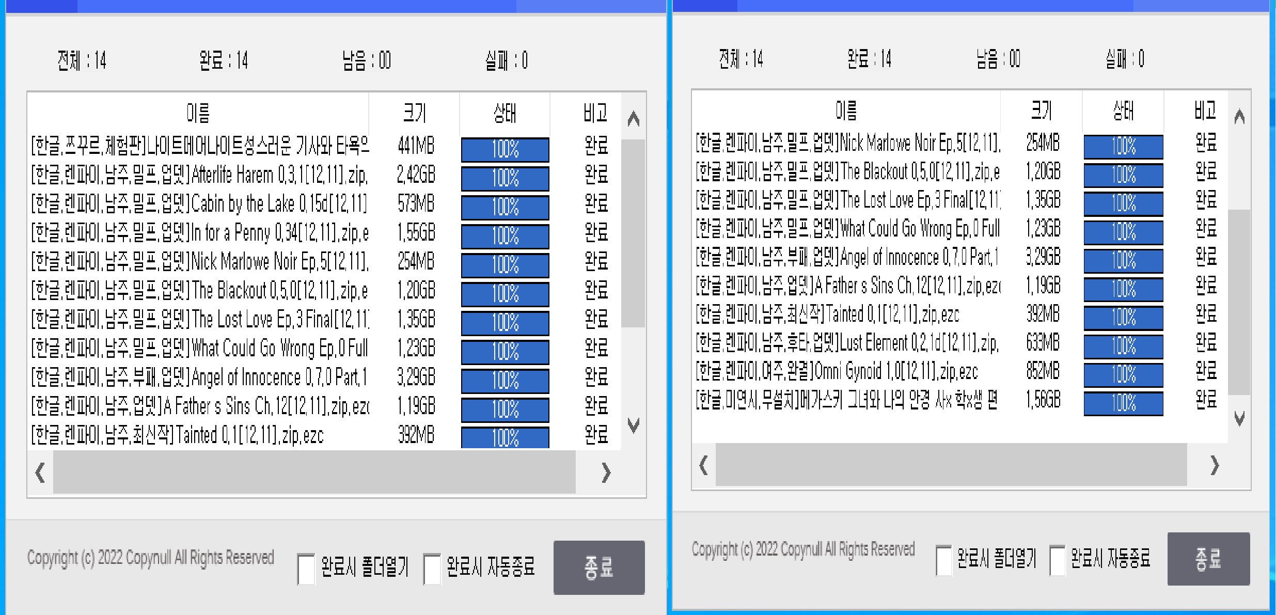Image resolution: width=1276 pixels, height=615 pixels.
Task: Right scroll arrow in left window list
Action: 606,472
